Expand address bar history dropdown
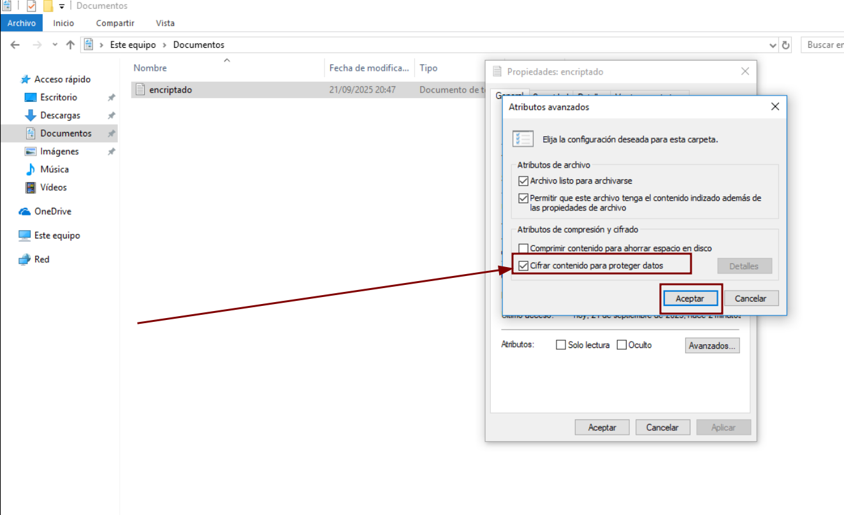The image size is (844, 515). click(773, 45)
